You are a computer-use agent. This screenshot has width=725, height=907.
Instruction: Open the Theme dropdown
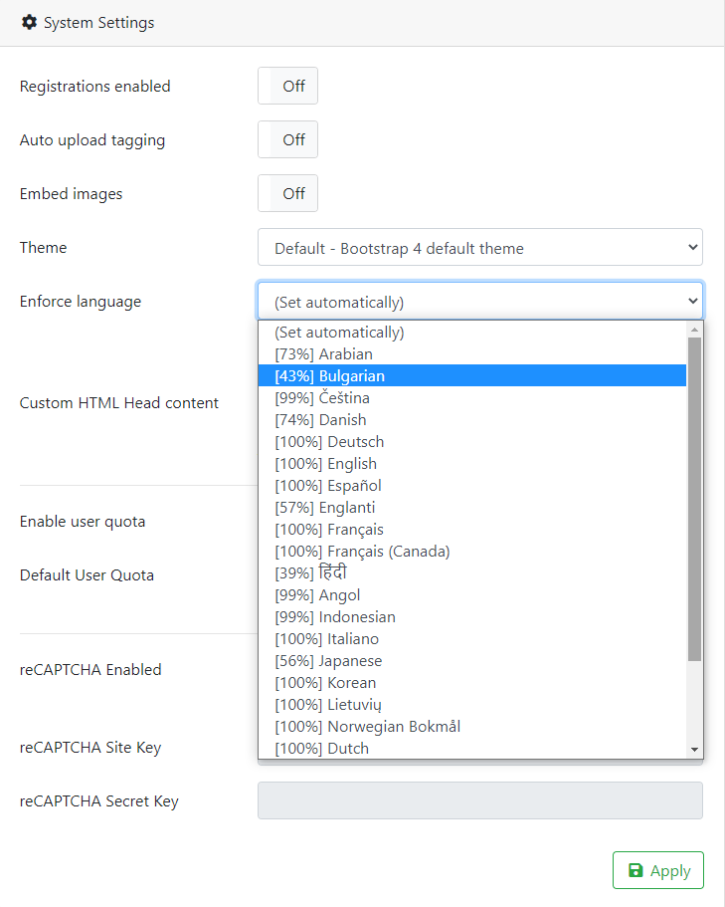480,248
